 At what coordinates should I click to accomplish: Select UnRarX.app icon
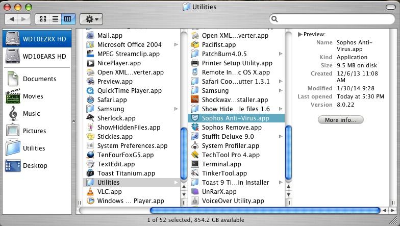pos(195,192)
